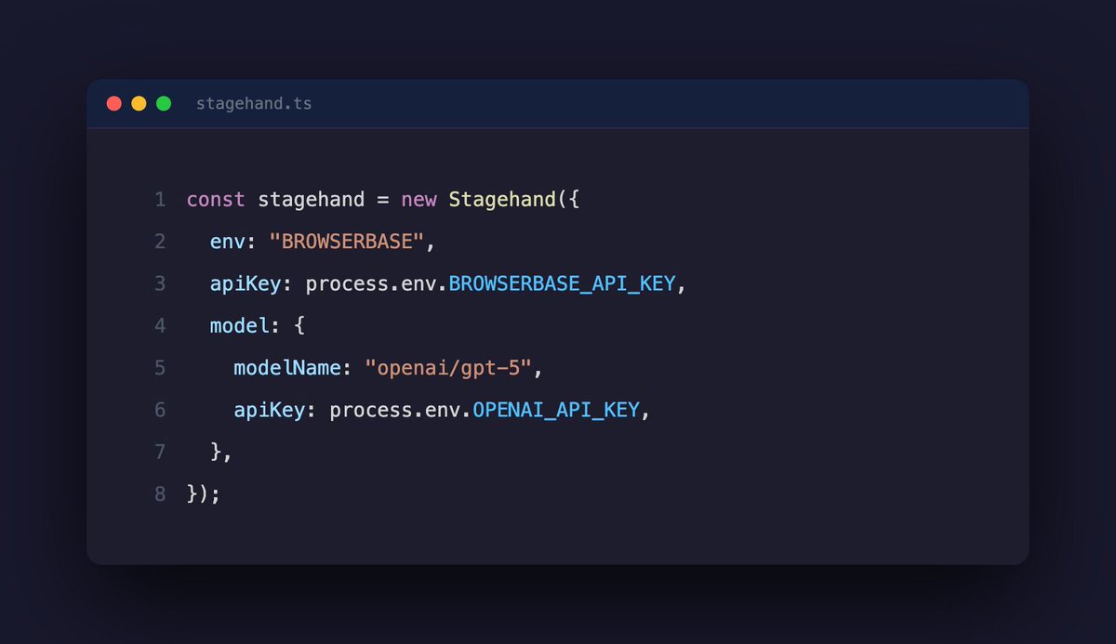Screen dimensions: 1116x644
Task: Click BROWSERBASE_API_KEY variable
Action: [x=562, y=283]
